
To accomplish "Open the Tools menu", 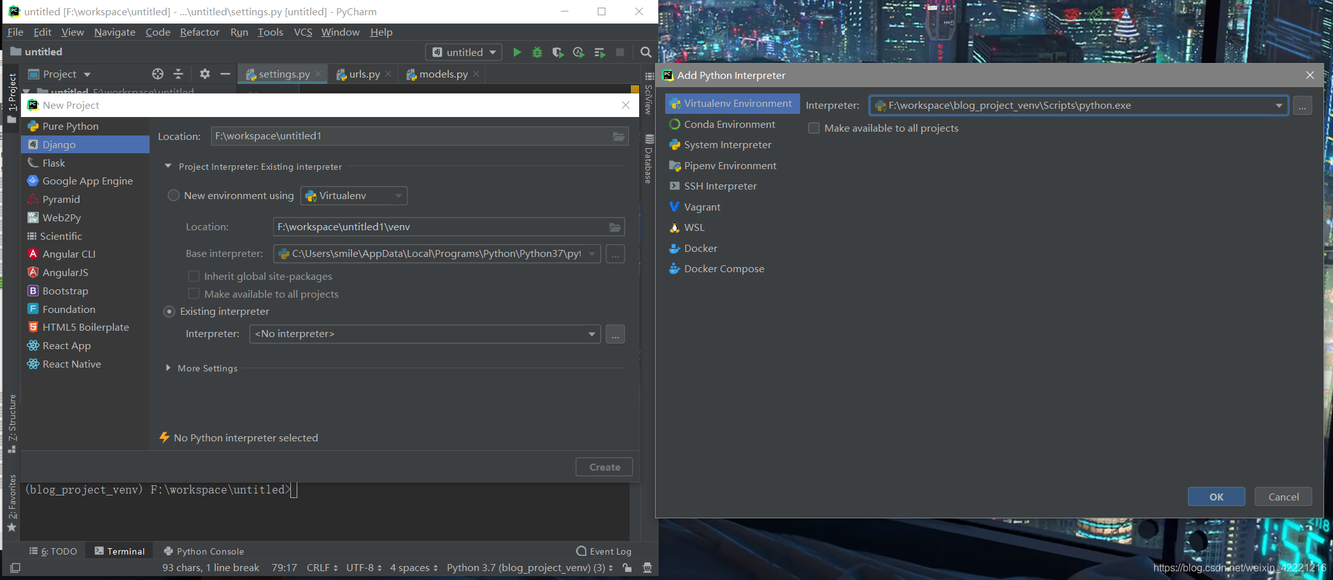I will 270,32.
